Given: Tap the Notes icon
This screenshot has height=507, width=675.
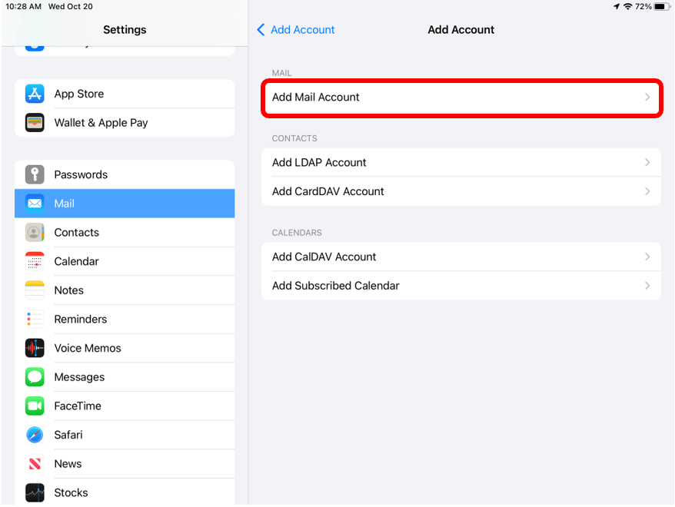Looking at the screenshot, I should point(35,290).
